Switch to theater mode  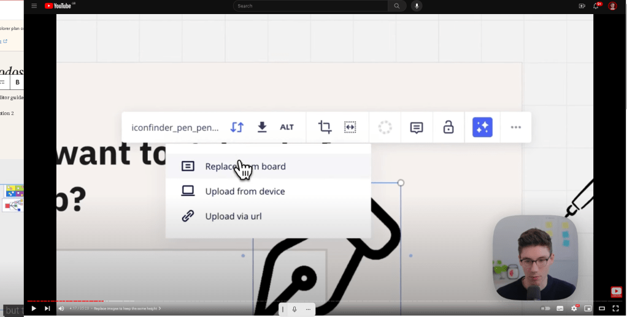[x=602, y=308]
